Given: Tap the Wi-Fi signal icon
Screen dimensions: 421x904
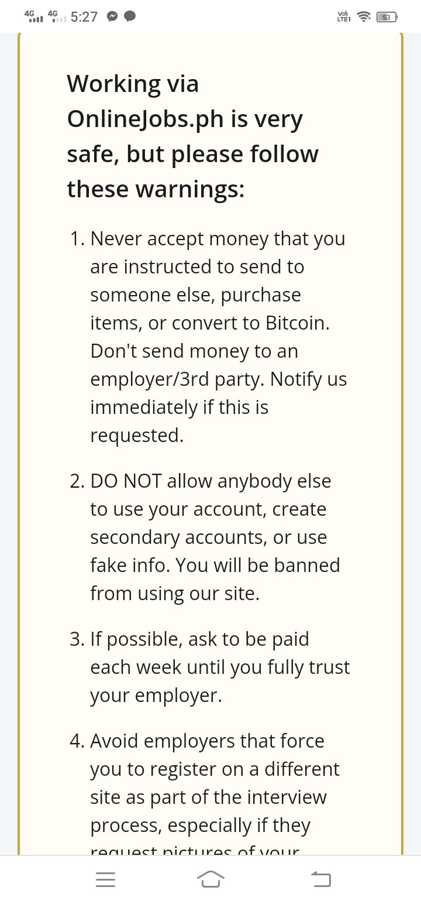Looking at the screenshot, I should (x=364, y=16).
